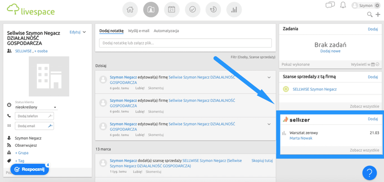Image resolution: width=384 pixels, height=182 pixels.
Task: Expand the first activity entry chevron
Action: [x=269, y=77]
